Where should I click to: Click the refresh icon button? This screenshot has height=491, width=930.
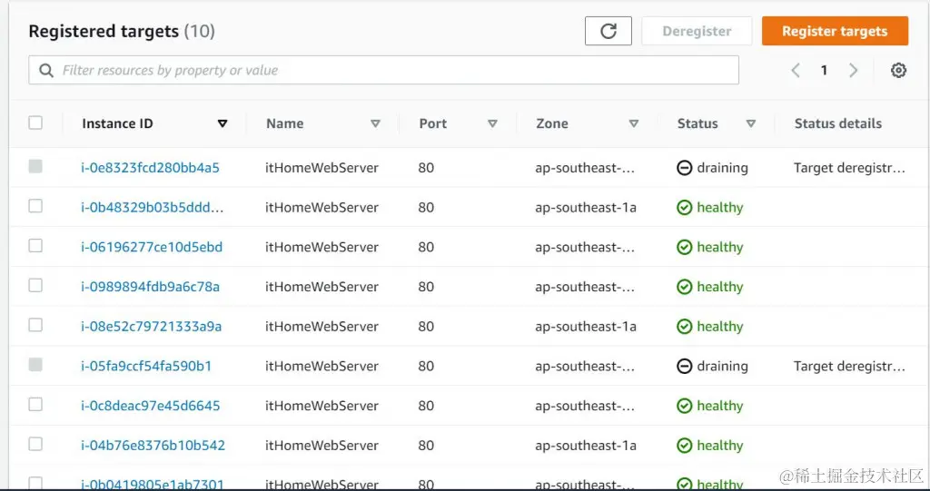pyautogui.click(x=608, y=31)
